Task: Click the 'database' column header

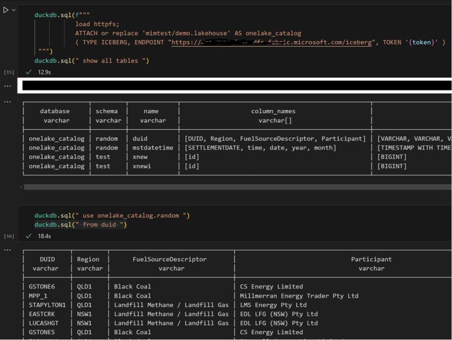Action: tap(55, 111)
